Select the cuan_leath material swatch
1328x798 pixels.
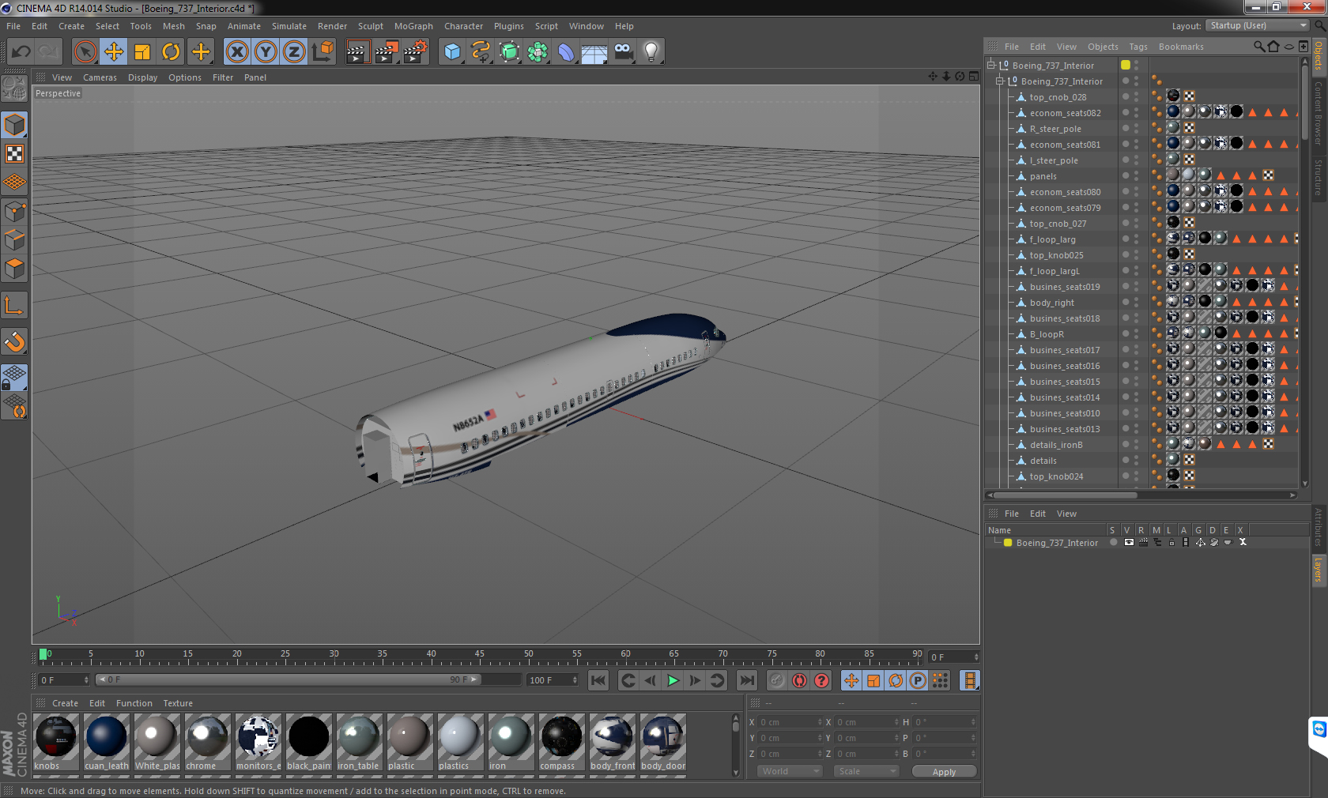click(x=107, y=742)
